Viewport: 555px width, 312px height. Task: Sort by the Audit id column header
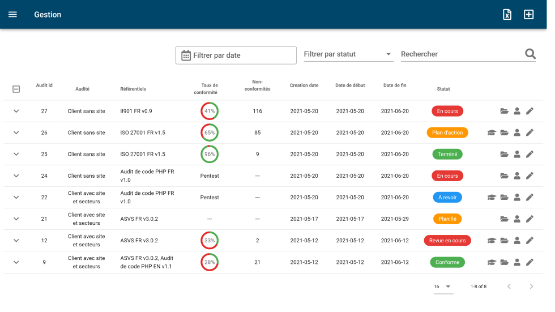[x=44, y=86]
